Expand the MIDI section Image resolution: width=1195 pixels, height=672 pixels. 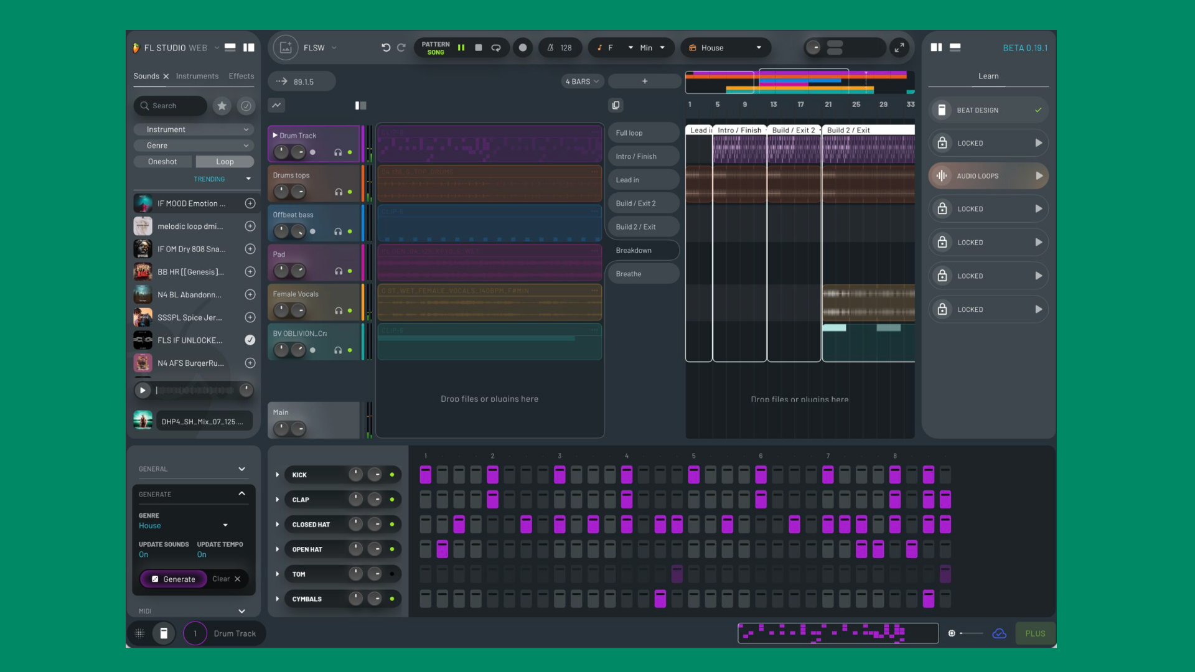(x=241, y=611)
